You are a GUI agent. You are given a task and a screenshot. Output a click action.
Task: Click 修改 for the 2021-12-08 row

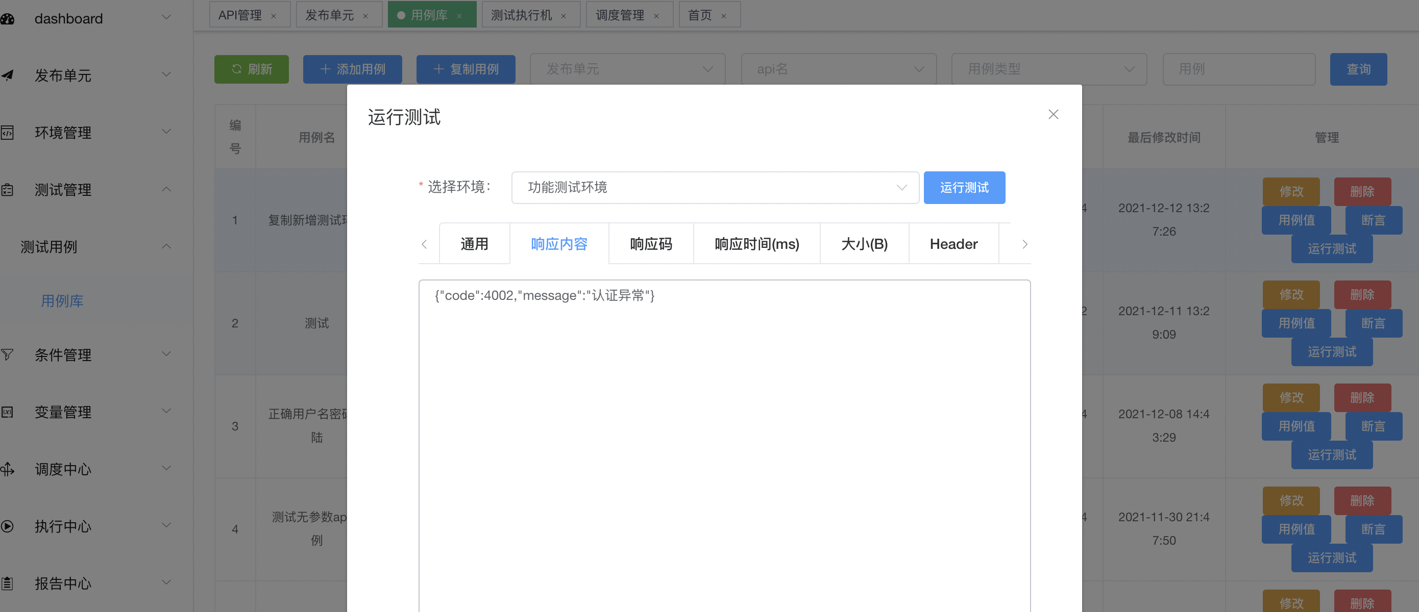(x=1291, y=397)
